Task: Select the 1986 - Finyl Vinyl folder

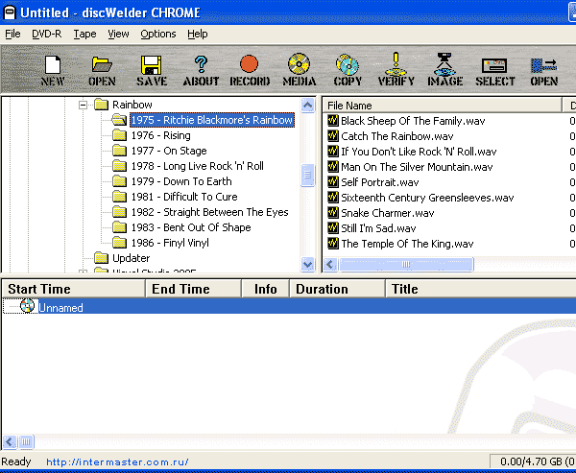Action: click(170, 244)
